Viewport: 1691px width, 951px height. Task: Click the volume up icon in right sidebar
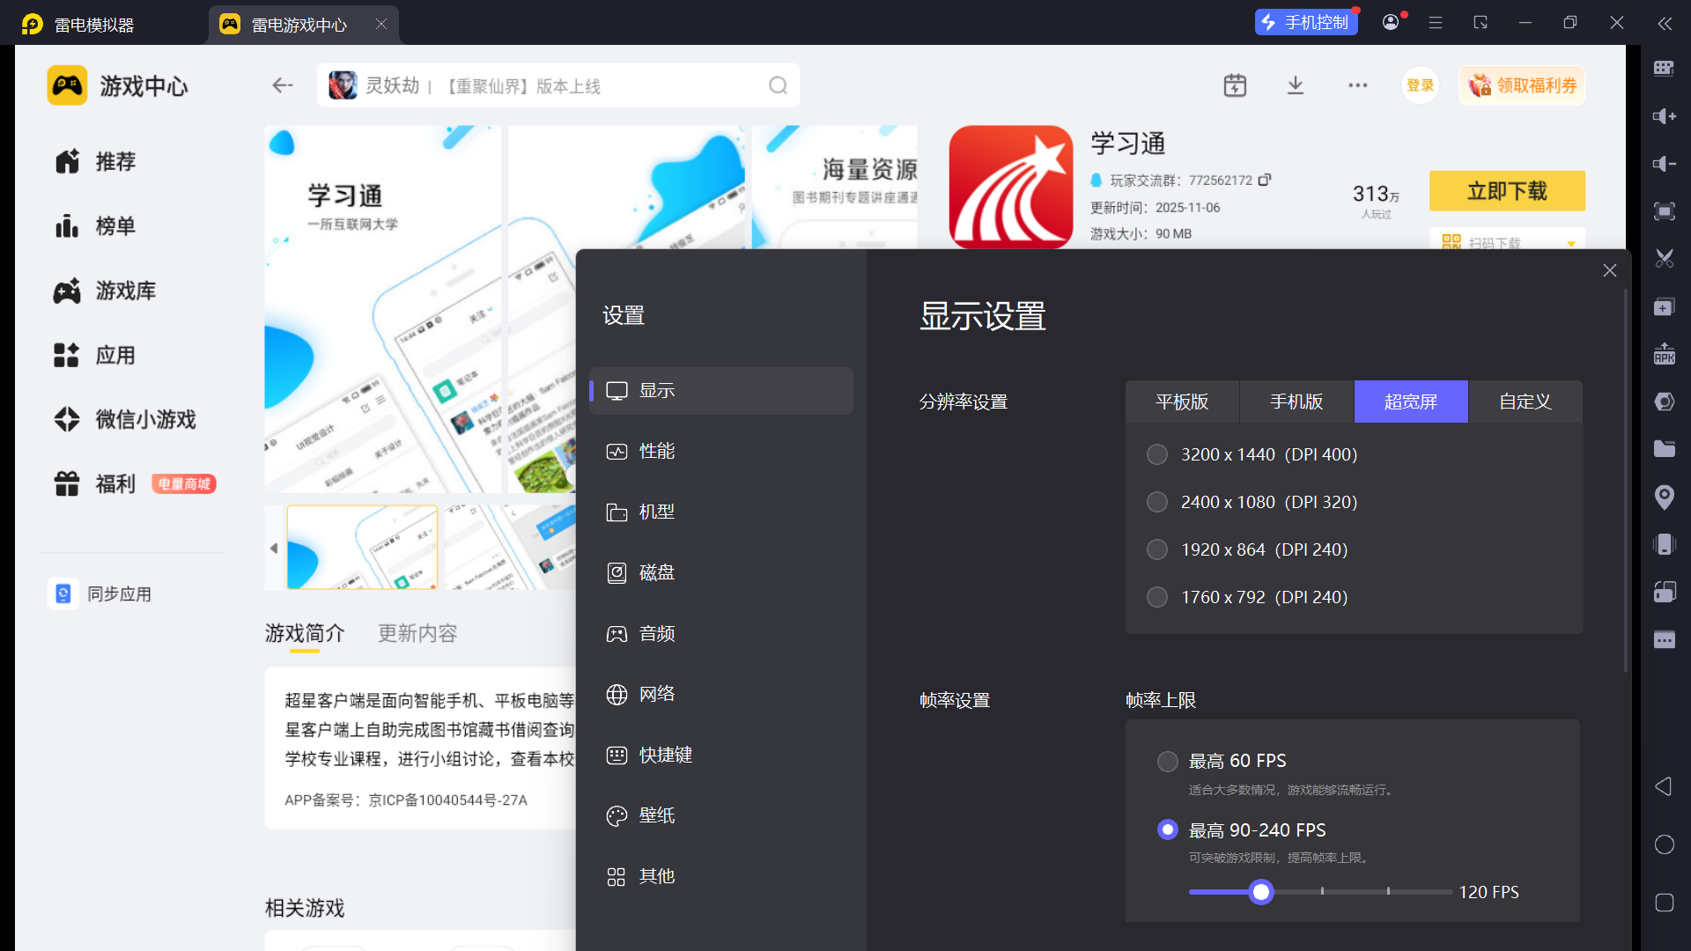point(1664,116)
